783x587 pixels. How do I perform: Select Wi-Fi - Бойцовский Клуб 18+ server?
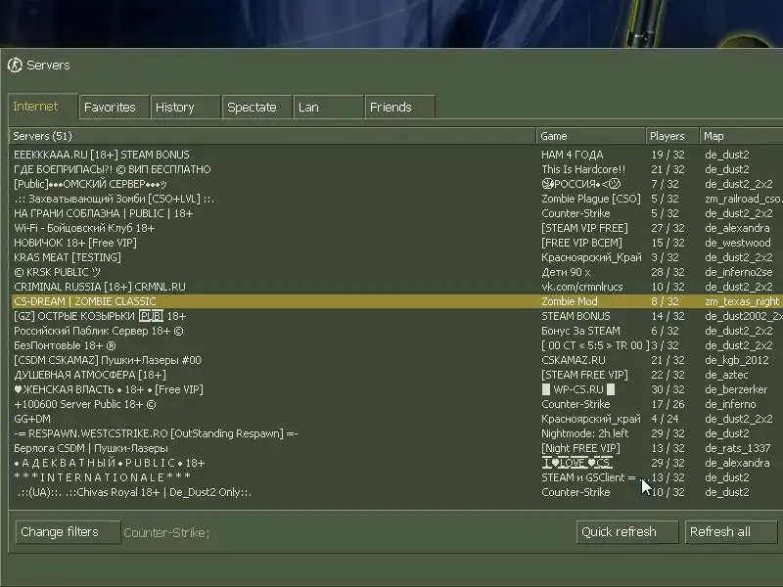396,228
